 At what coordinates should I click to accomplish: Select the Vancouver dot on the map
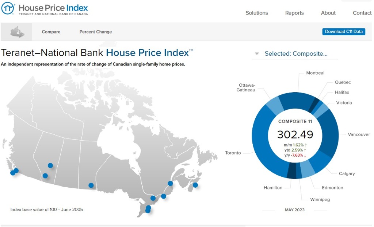(16, 171)
